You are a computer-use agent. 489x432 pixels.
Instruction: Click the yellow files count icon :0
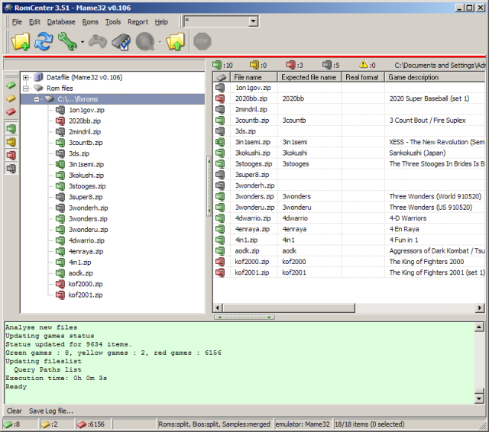(254, 65)
